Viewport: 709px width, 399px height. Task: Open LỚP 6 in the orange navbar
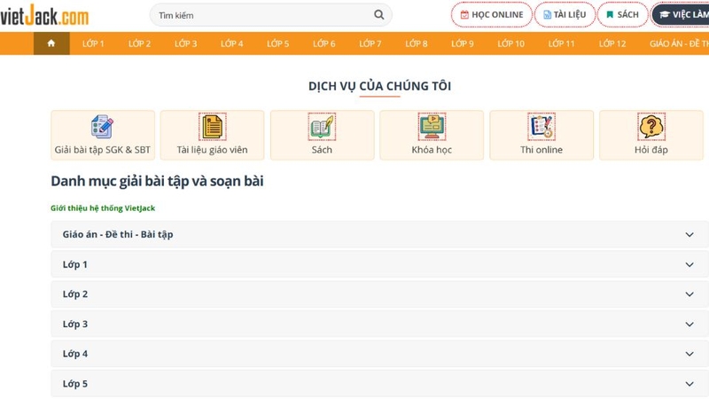pos(324,43)
